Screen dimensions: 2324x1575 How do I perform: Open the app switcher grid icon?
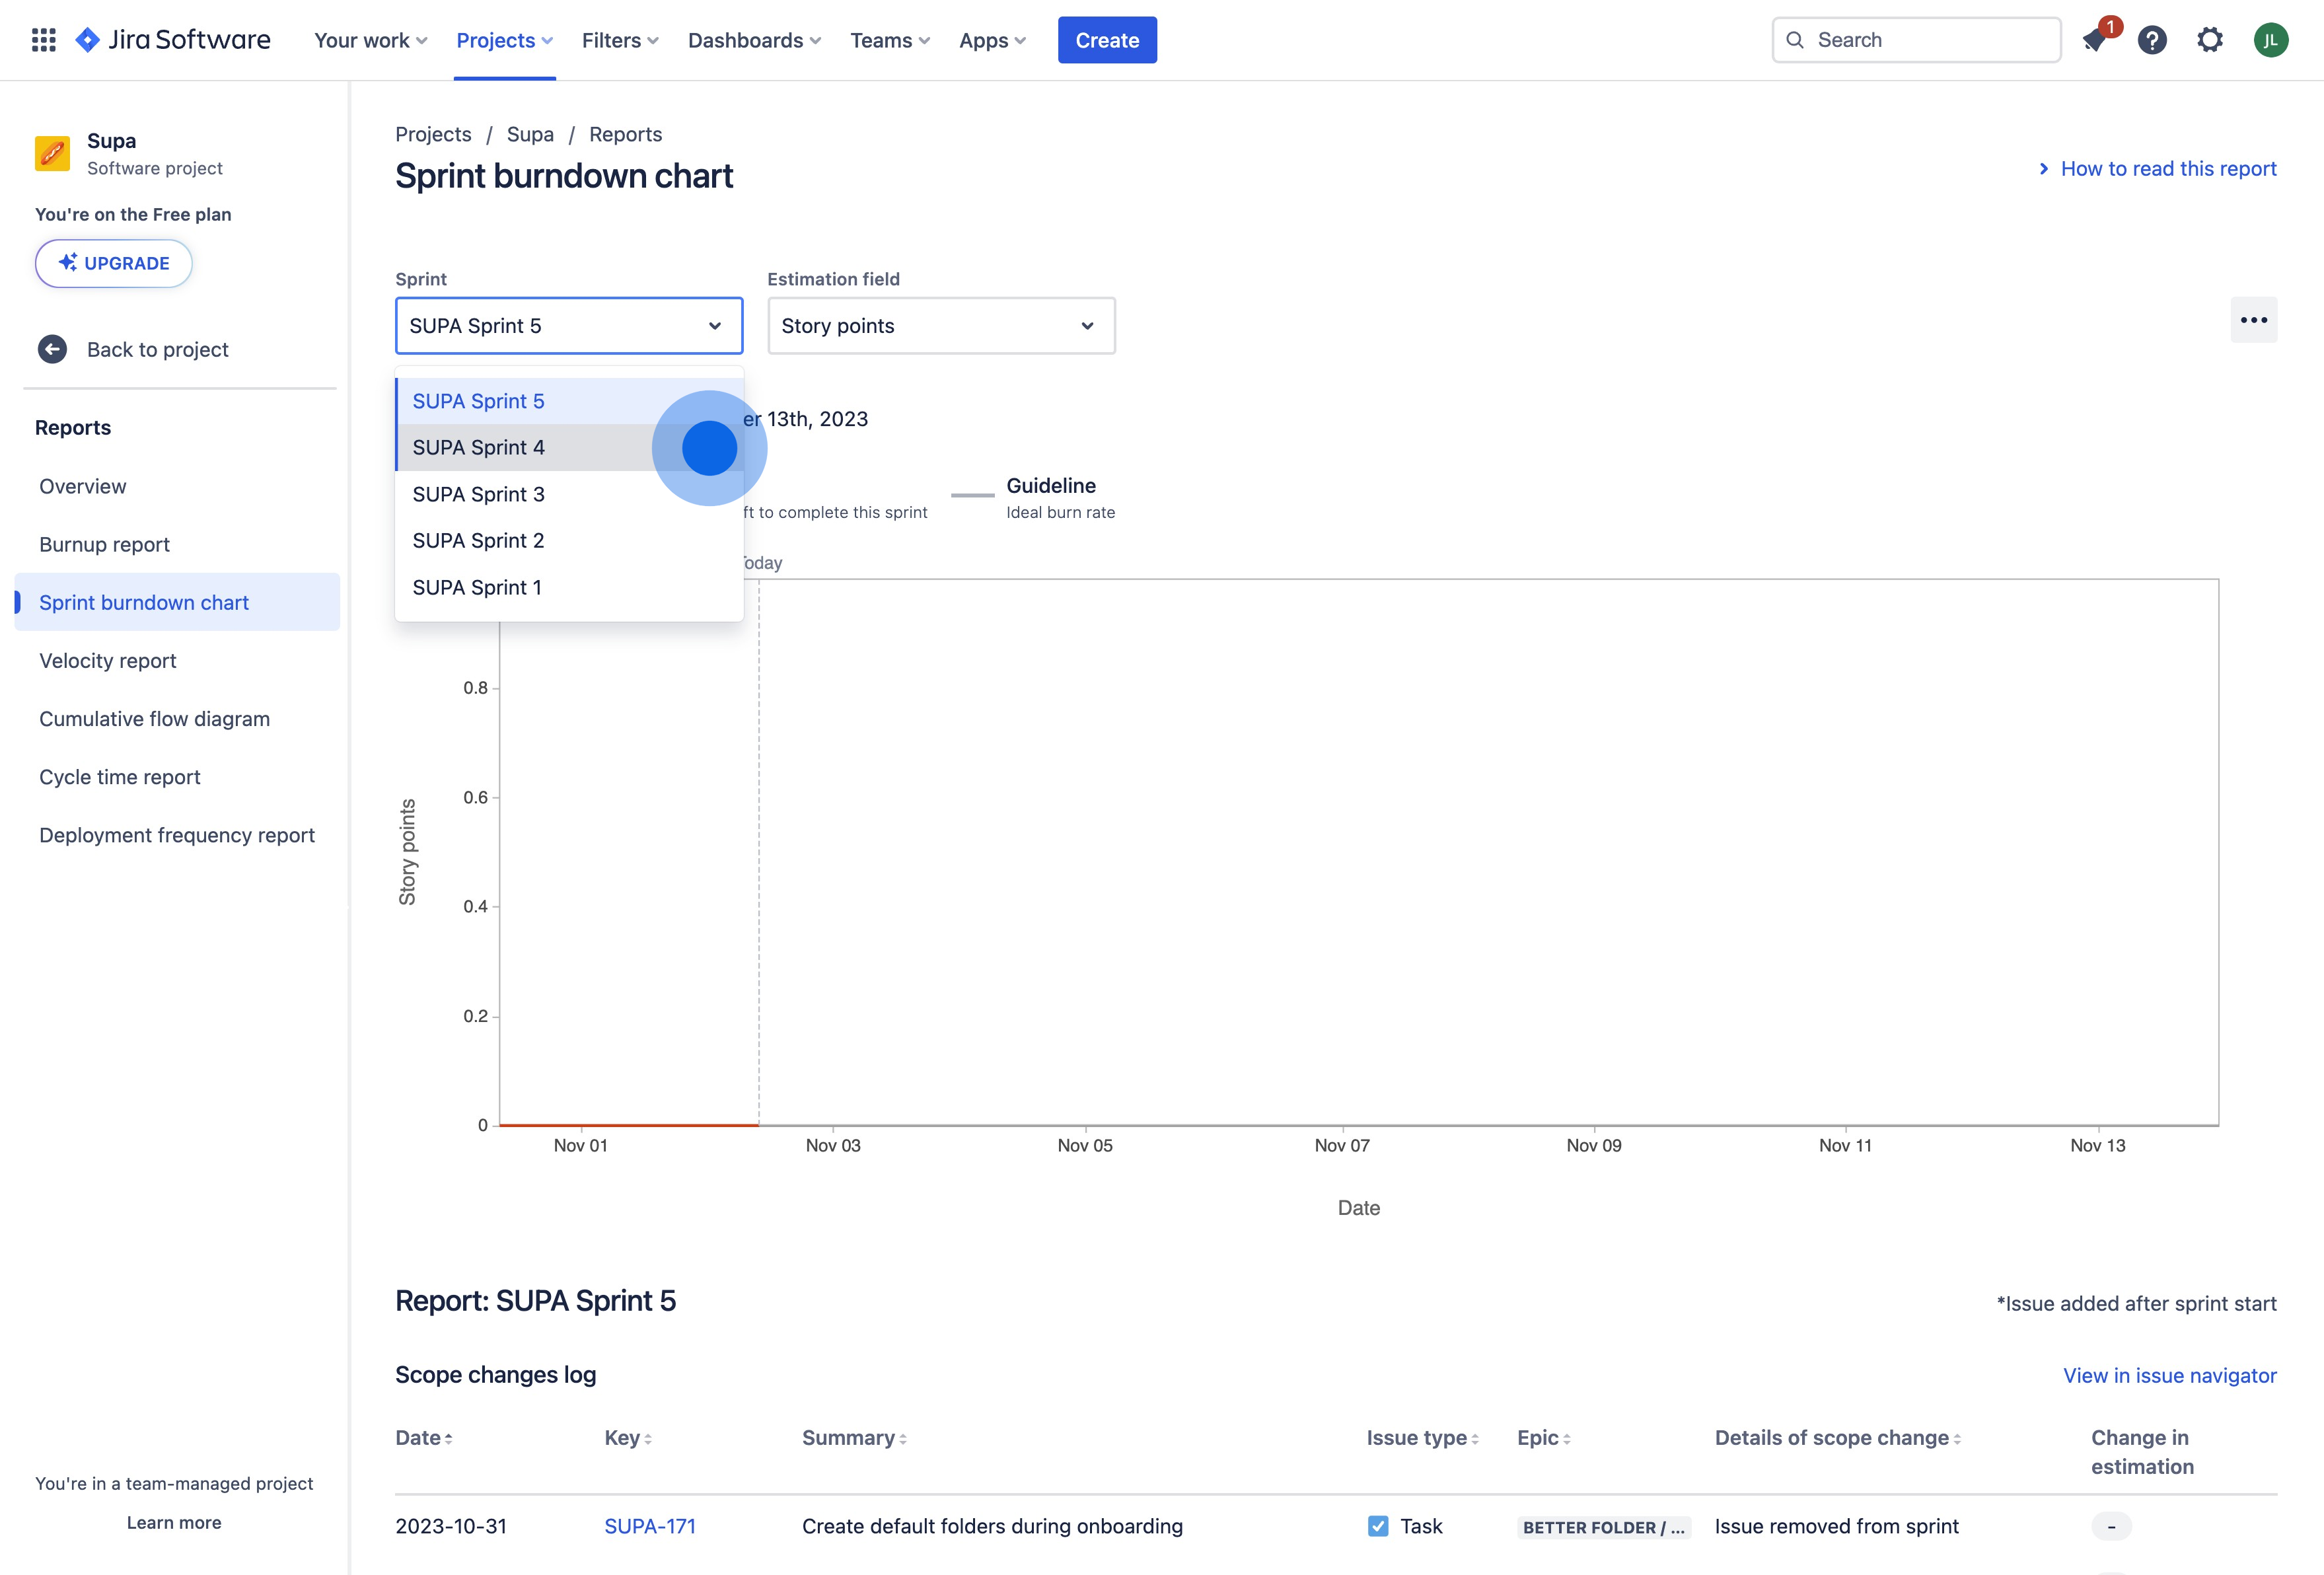(x=43, y=40)
